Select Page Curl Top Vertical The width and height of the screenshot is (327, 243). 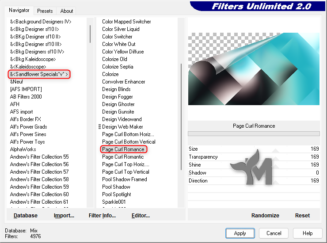(x=125, y=172)
